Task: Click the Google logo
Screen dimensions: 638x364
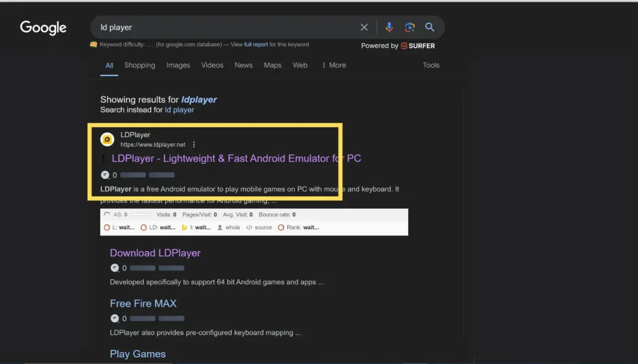Action: point(43,27)
